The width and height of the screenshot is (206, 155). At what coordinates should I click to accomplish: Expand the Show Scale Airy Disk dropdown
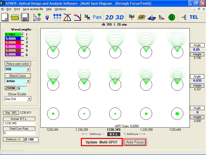[29, 99]
